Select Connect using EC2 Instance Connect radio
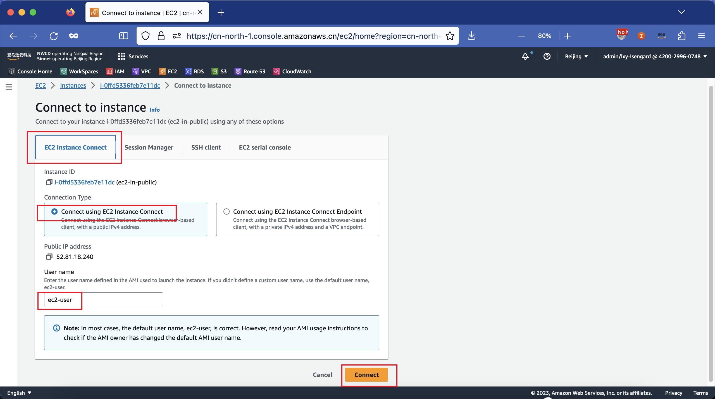Image resolution: width=715 pixels, height=399 pixels. 54,211
